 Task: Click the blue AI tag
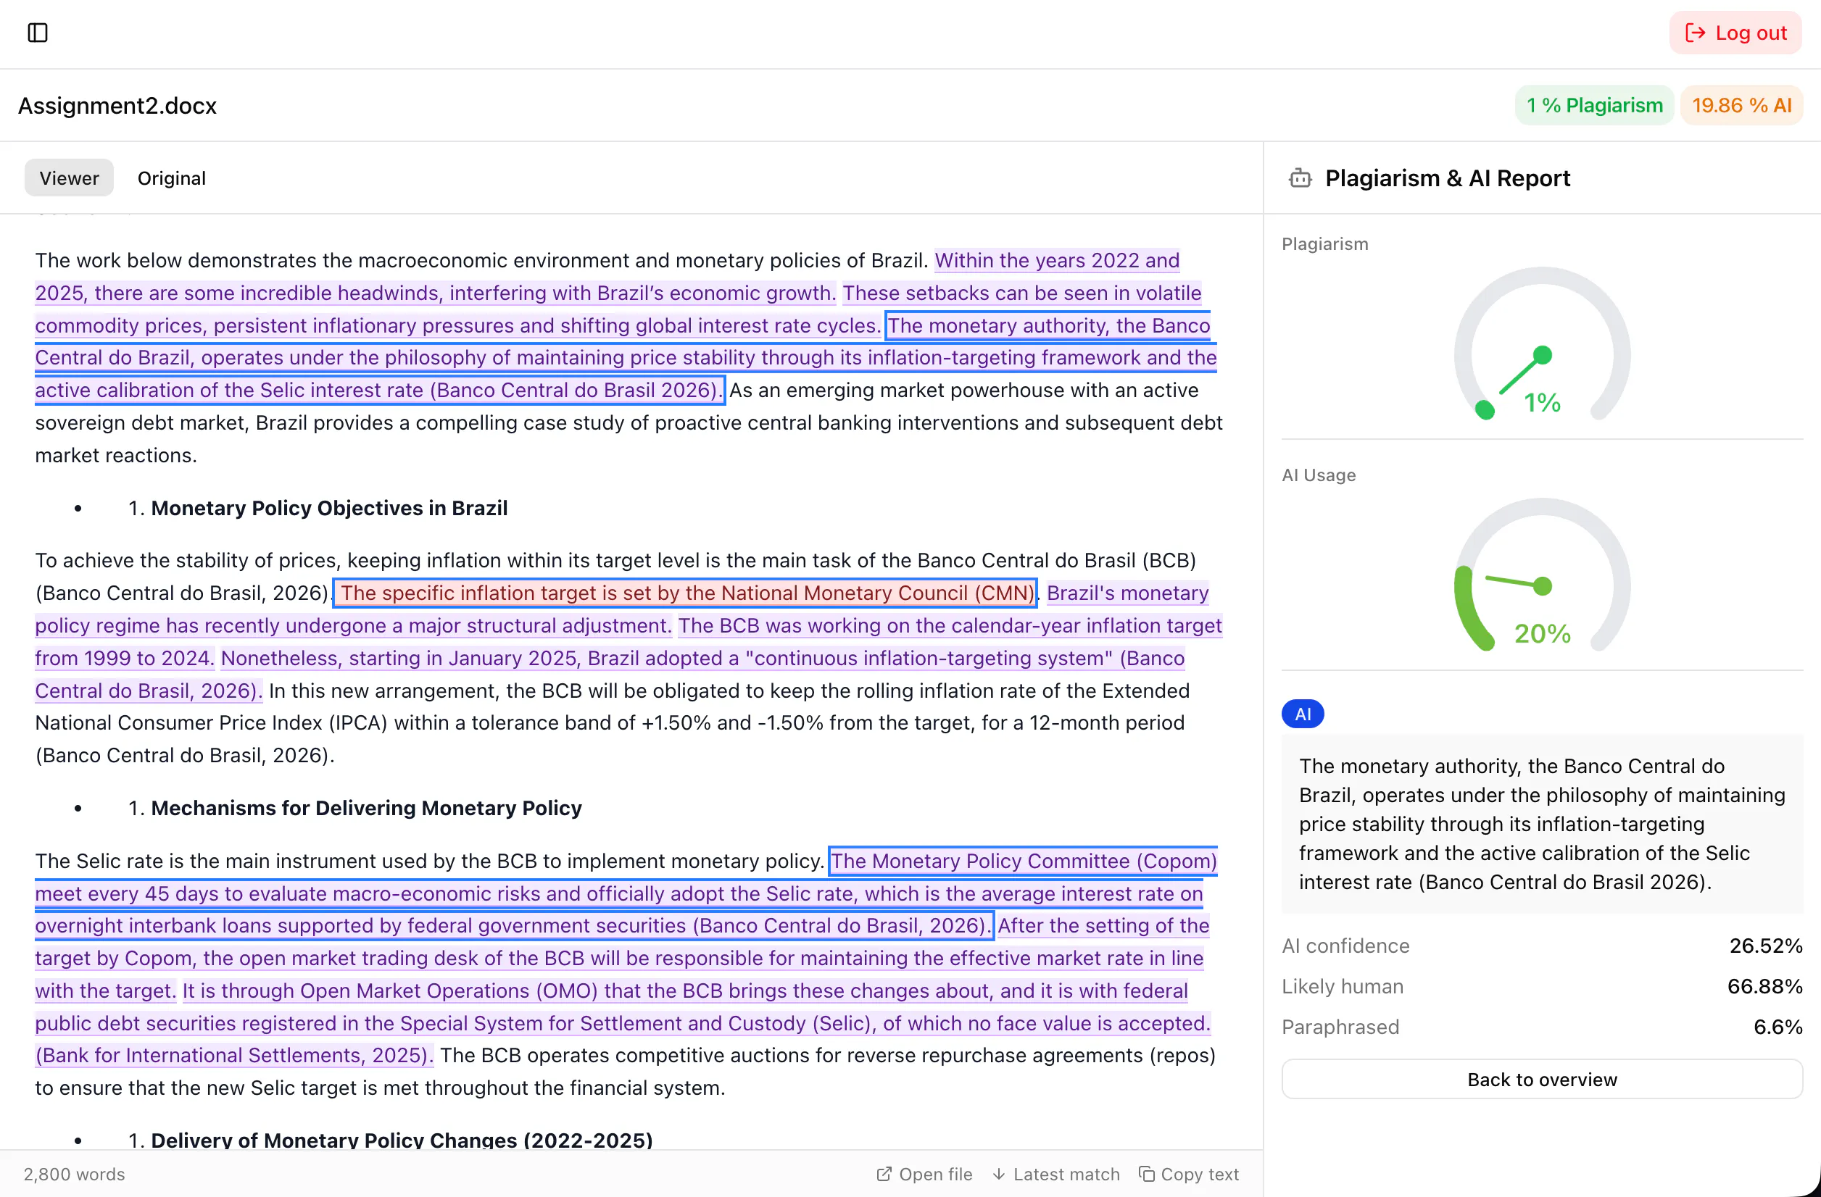coord(1302,714)
